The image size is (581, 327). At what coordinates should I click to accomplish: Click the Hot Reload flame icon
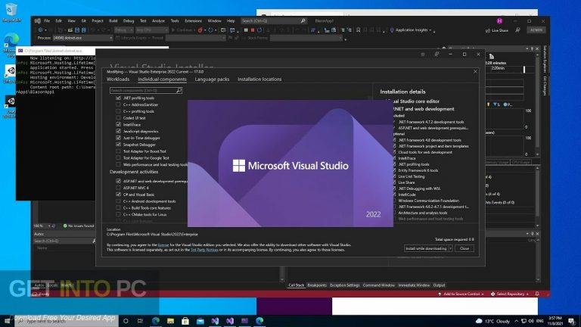200,30
